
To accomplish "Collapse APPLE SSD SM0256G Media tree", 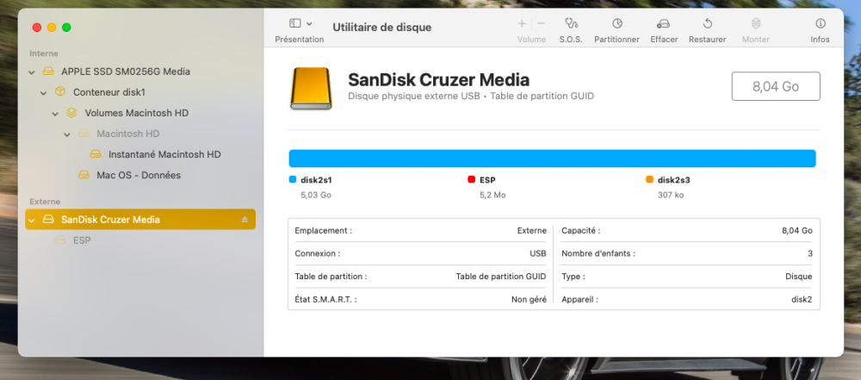I will [31, 72].
